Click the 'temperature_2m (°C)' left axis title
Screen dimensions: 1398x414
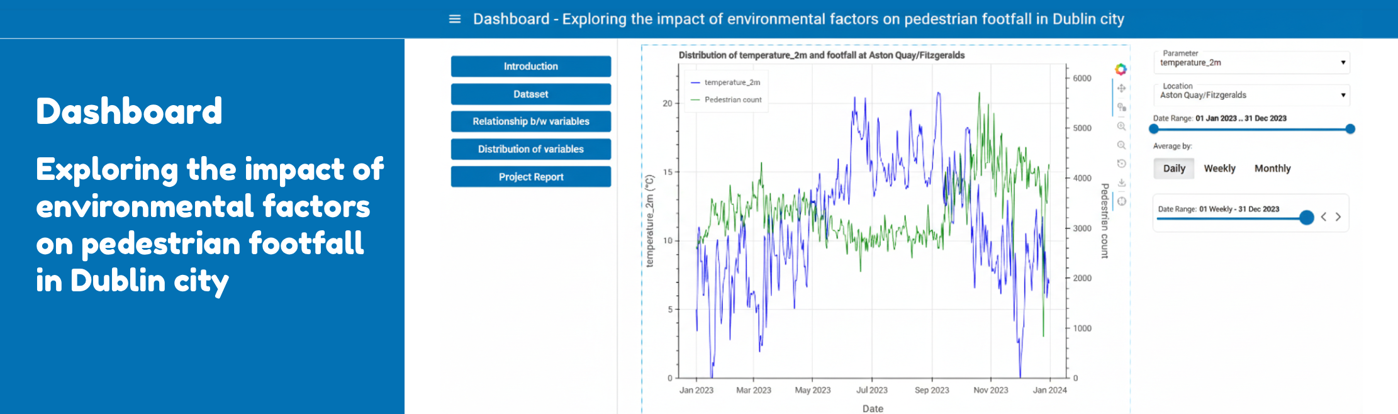tap(650, 221)
